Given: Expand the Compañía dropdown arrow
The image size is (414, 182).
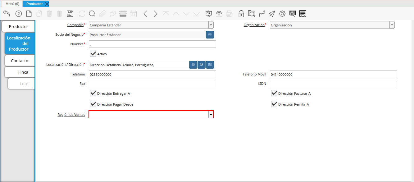Looking at the screenshot, I should (211, 25).
